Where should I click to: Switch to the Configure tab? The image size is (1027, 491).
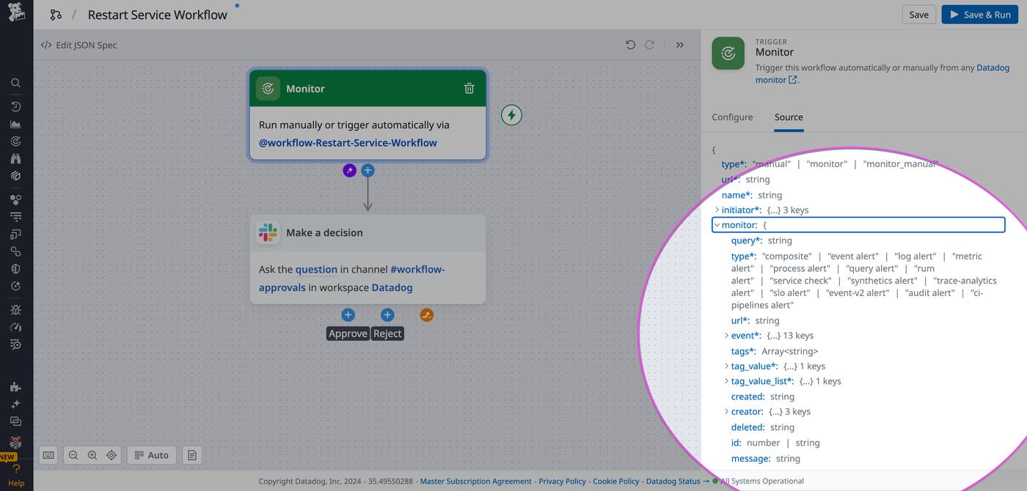pos(732,117)
